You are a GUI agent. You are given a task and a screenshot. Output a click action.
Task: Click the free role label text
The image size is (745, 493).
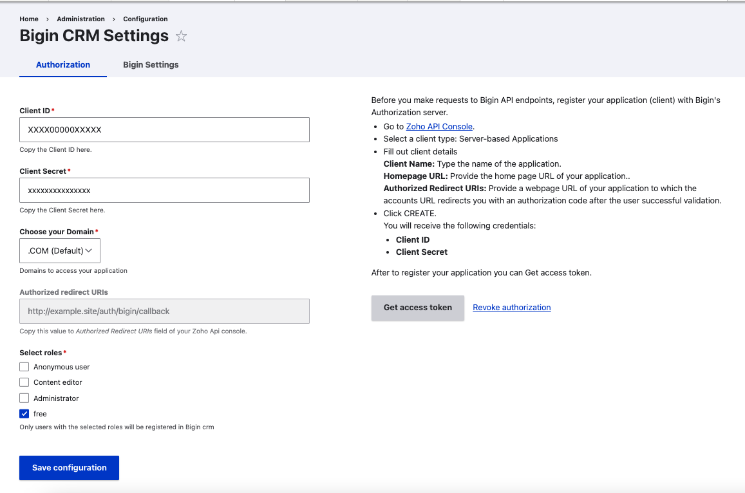pos(40,414)
